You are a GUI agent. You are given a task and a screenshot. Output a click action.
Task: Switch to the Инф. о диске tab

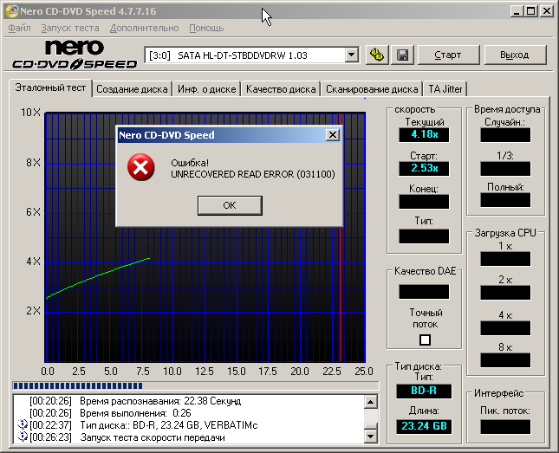tap(207, 89)
